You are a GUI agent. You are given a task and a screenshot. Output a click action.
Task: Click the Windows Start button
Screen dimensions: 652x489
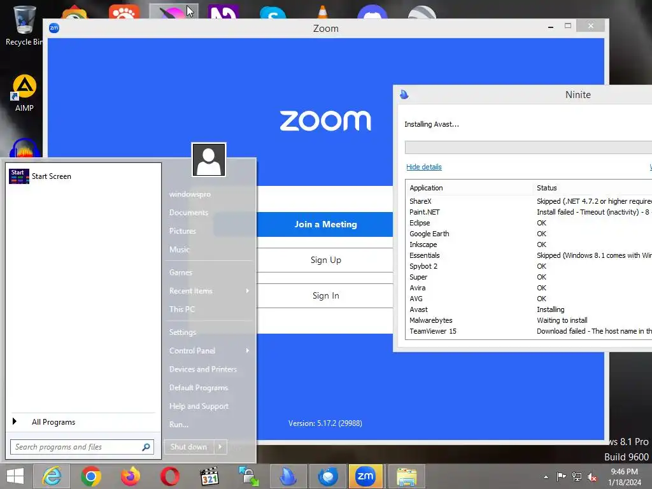click(x=15, y=476)
